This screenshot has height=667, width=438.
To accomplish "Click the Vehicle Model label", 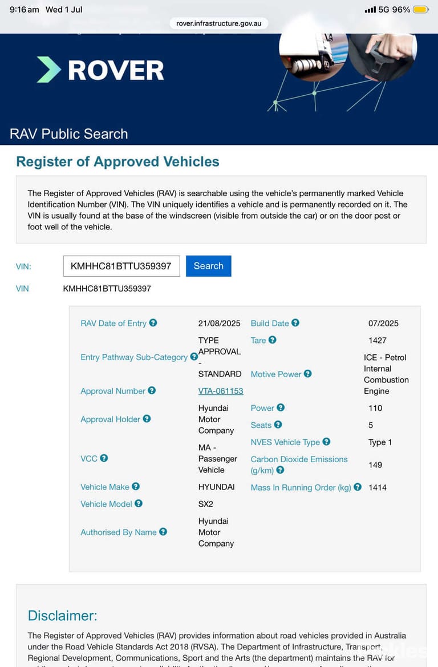I will pyautogui.click(x=106, y=504).
